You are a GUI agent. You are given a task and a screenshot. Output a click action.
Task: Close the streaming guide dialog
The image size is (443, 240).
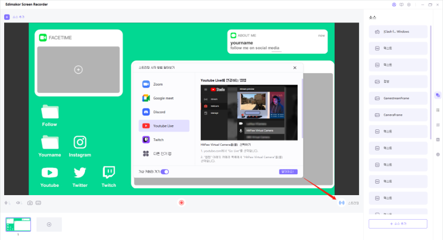click(294, 67)
